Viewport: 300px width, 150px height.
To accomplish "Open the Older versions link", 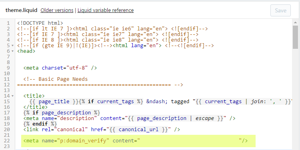I will (x=57, y=10).
